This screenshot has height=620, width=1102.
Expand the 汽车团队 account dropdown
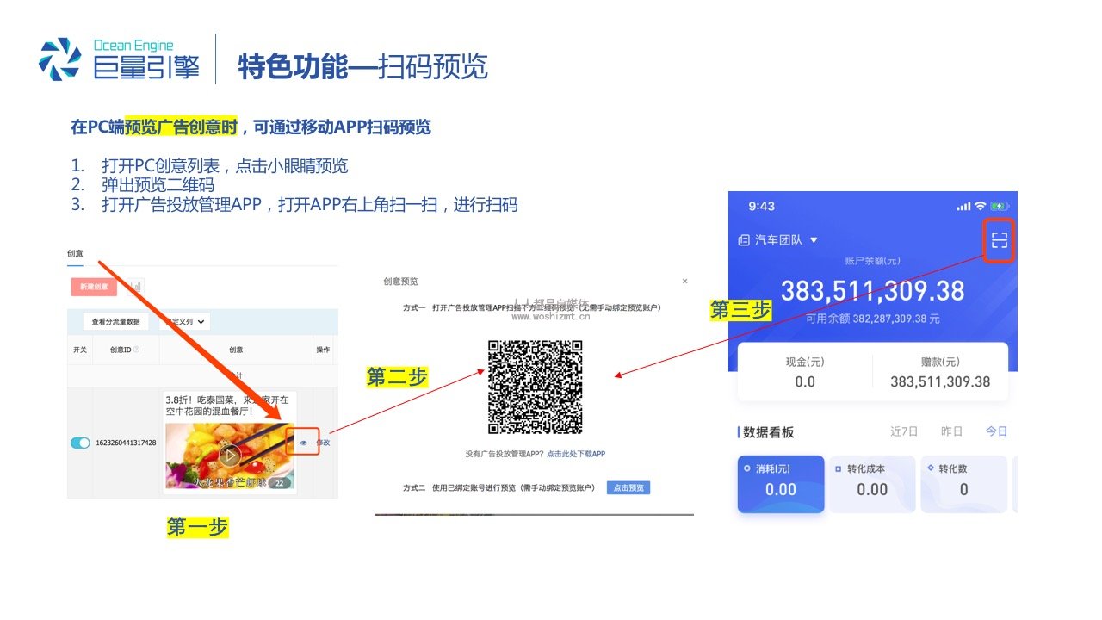(x=814, y=240)
